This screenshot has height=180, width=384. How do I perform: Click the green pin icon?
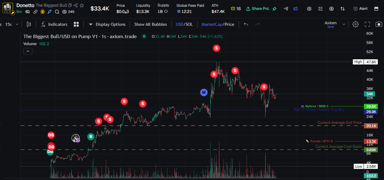pyautogui.click(x=274, y=9)
